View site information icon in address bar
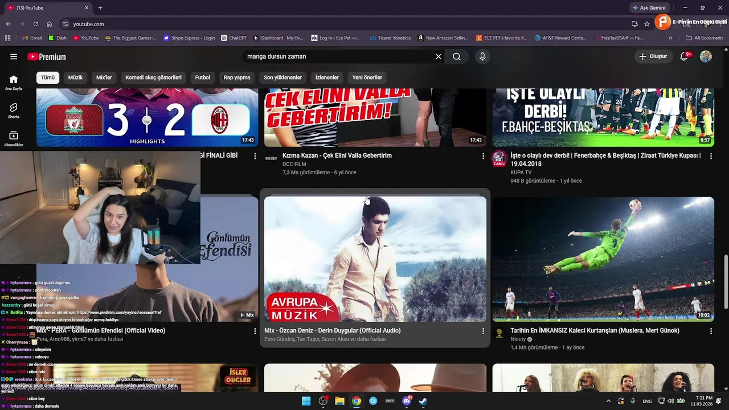 tap(65, 24)
